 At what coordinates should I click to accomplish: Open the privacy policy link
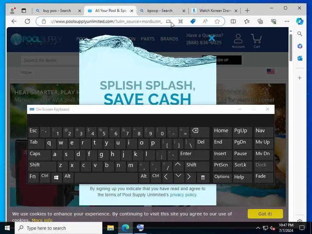click(183, 195)
